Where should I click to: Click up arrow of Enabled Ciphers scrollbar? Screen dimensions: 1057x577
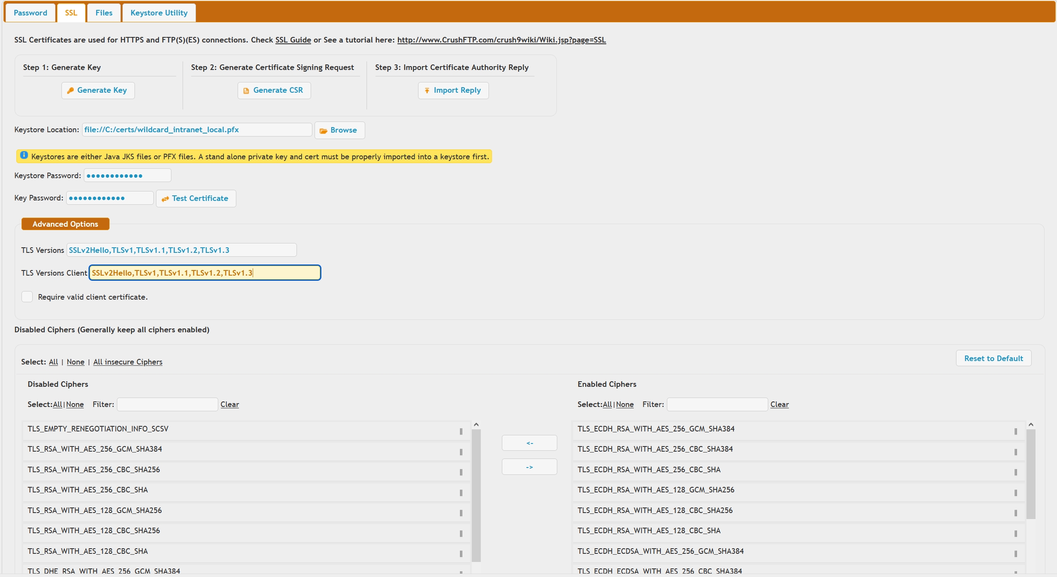1031,425
